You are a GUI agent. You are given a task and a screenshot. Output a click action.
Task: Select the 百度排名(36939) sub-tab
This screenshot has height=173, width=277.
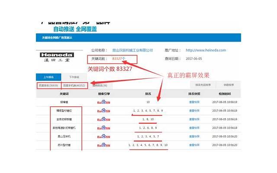pyautogui.click(x=48, y=86)
